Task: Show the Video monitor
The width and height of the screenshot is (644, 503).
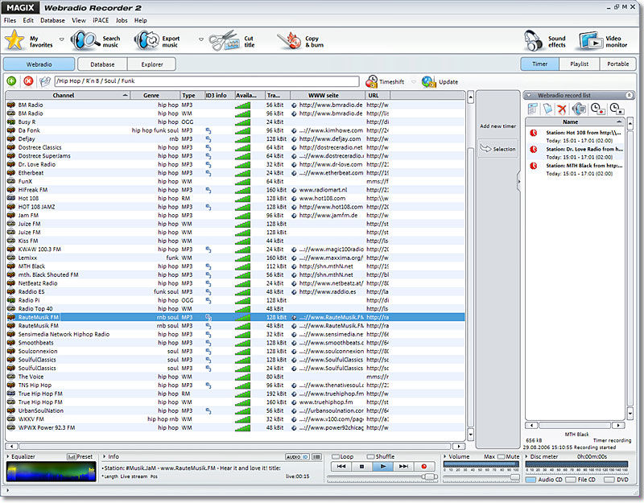Action: pos(603,41)
